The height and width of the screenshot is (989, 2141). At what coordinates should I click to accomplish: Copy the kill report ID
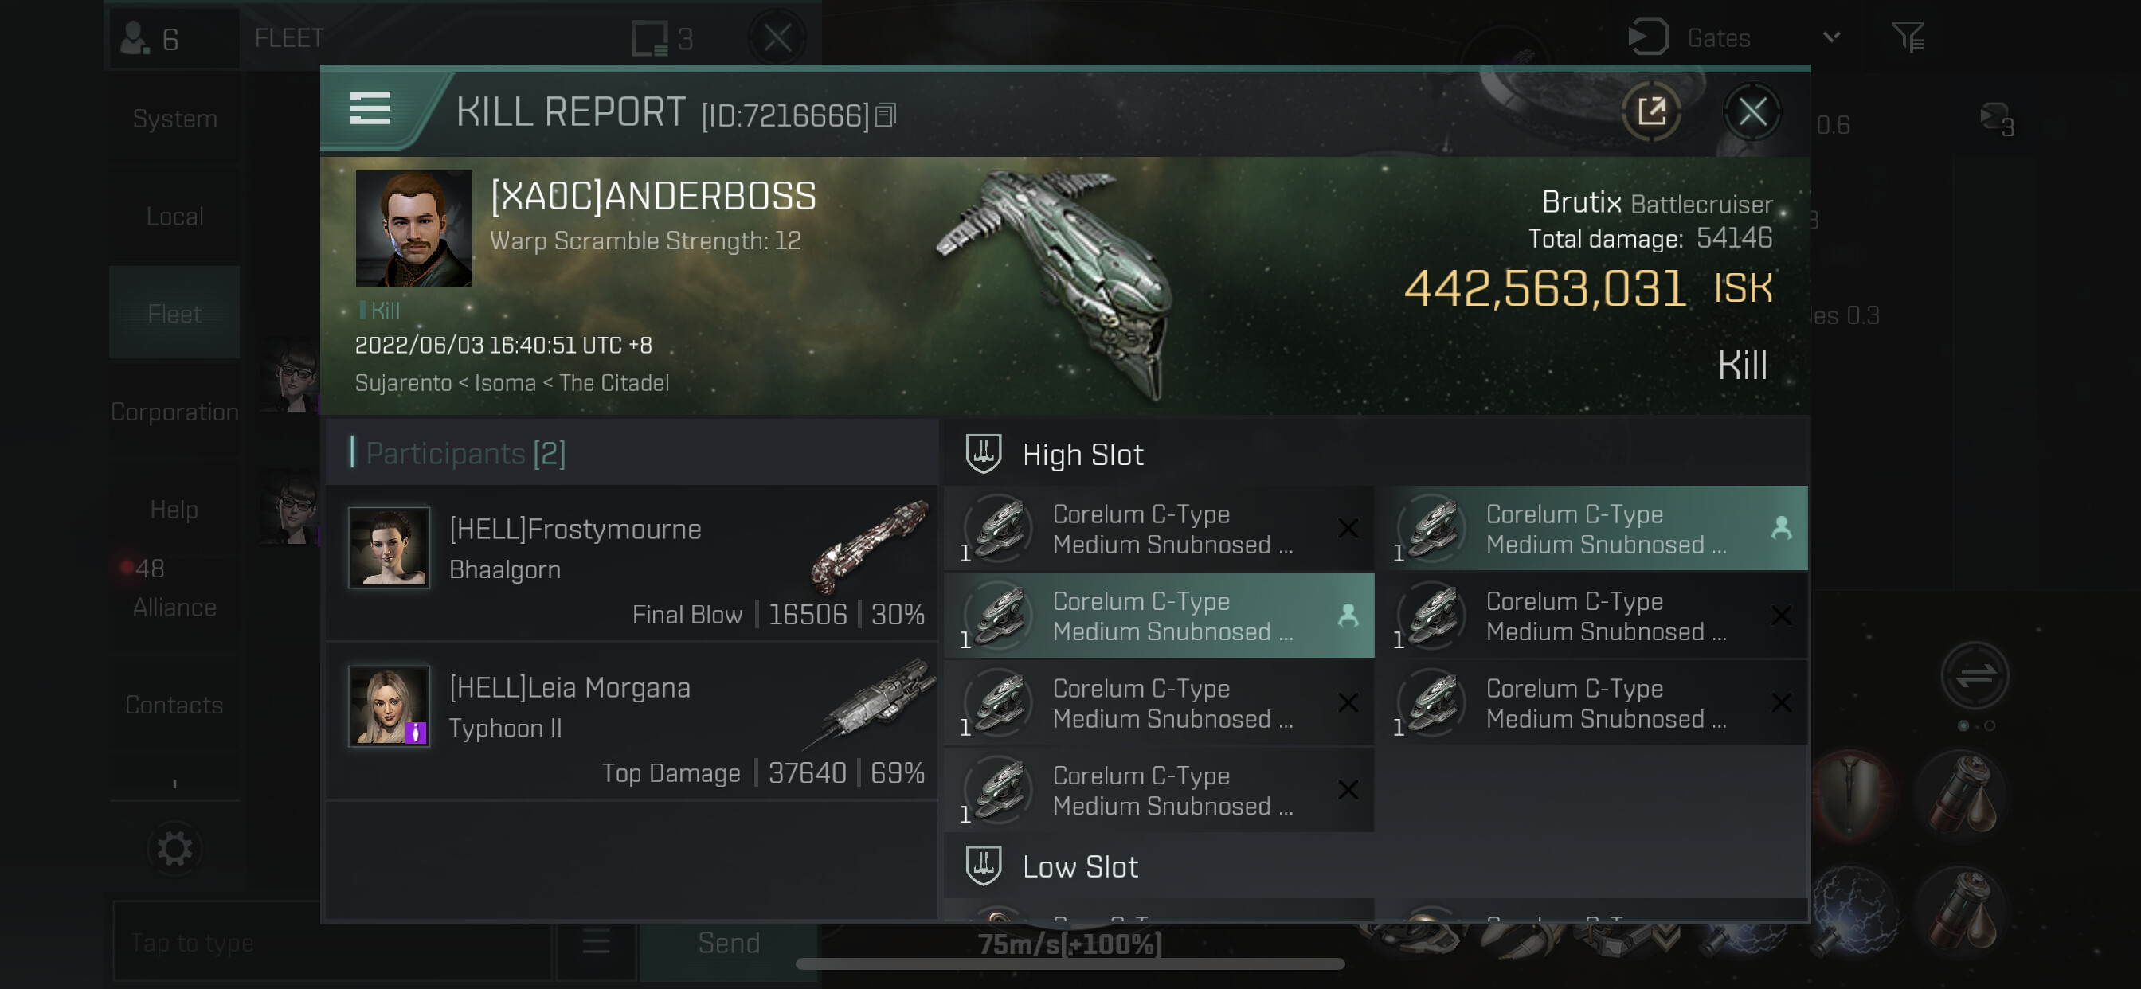(x=886, y=115)
